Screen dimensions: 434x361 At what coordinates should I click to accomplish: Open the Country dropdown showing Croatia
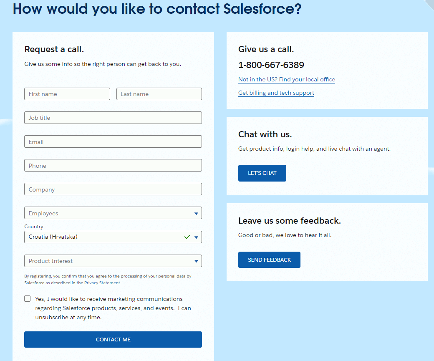pyautogui.click(x=104, y=237)
